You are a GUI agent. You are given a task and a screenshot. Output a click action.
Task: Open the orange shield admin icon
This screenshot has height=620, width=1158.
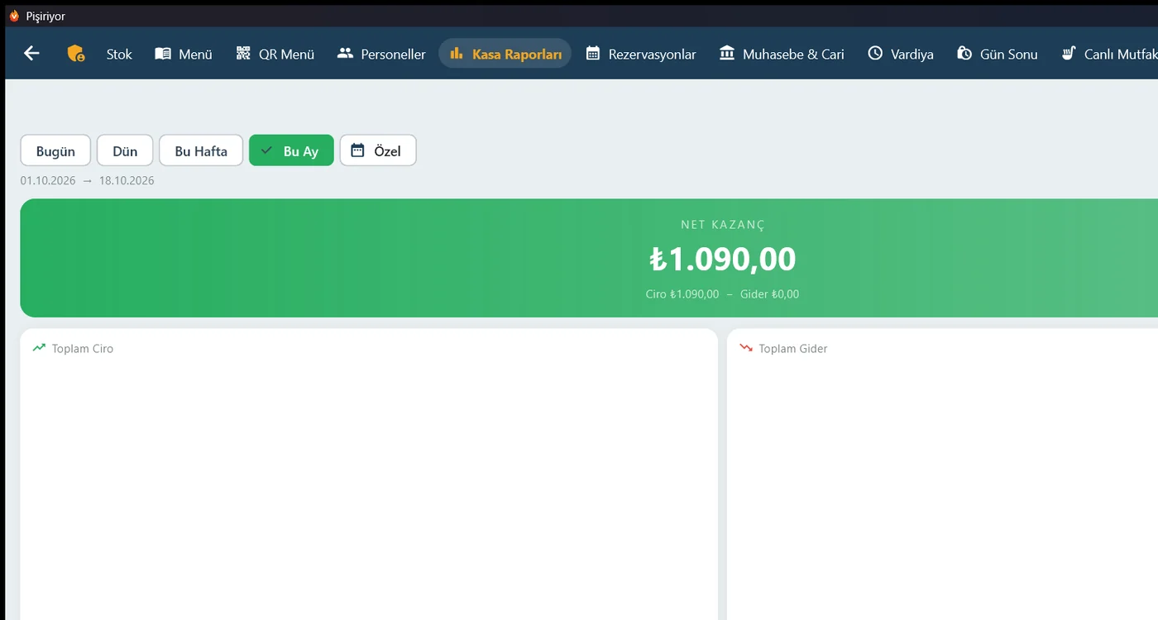[76, 54]
